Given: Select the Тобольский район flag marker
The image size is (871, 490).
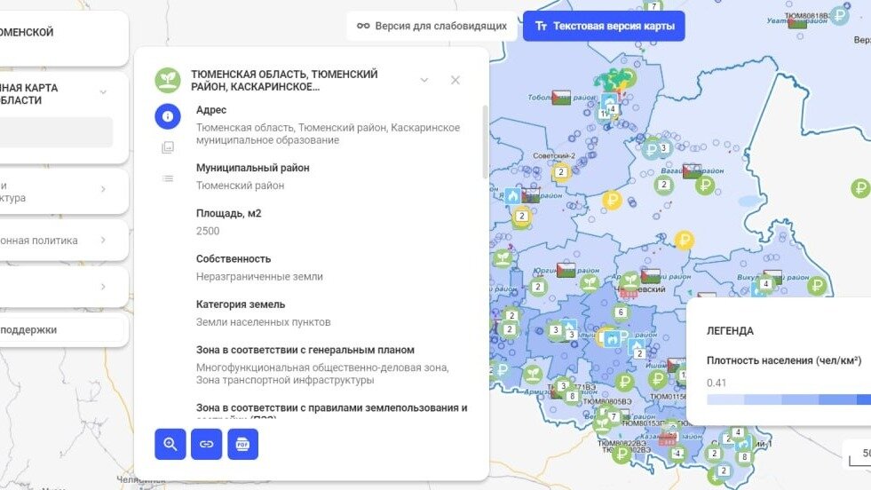Looking at the screenshot, I should pos(561,98).
